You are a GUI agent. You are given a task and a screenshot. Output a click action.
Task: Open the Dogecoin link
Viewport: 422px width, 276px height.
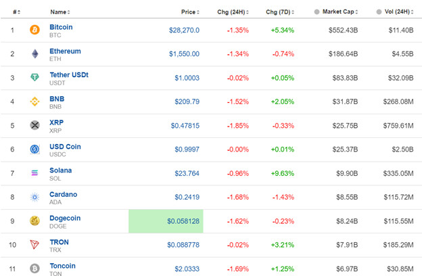pos(65,218)
